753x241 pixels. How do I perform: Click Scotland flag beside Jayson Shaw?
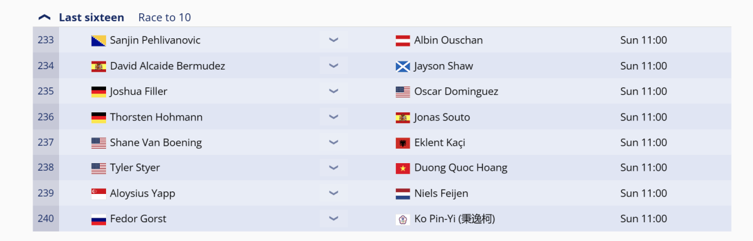tap(403, 66)
